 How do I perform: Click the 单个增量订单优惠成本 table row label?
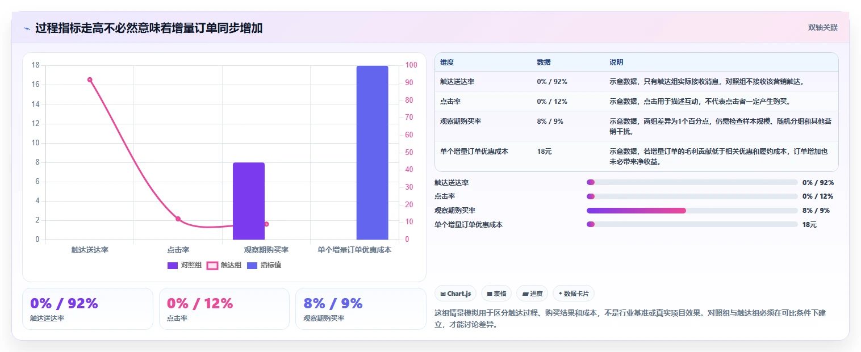[474, 152]
